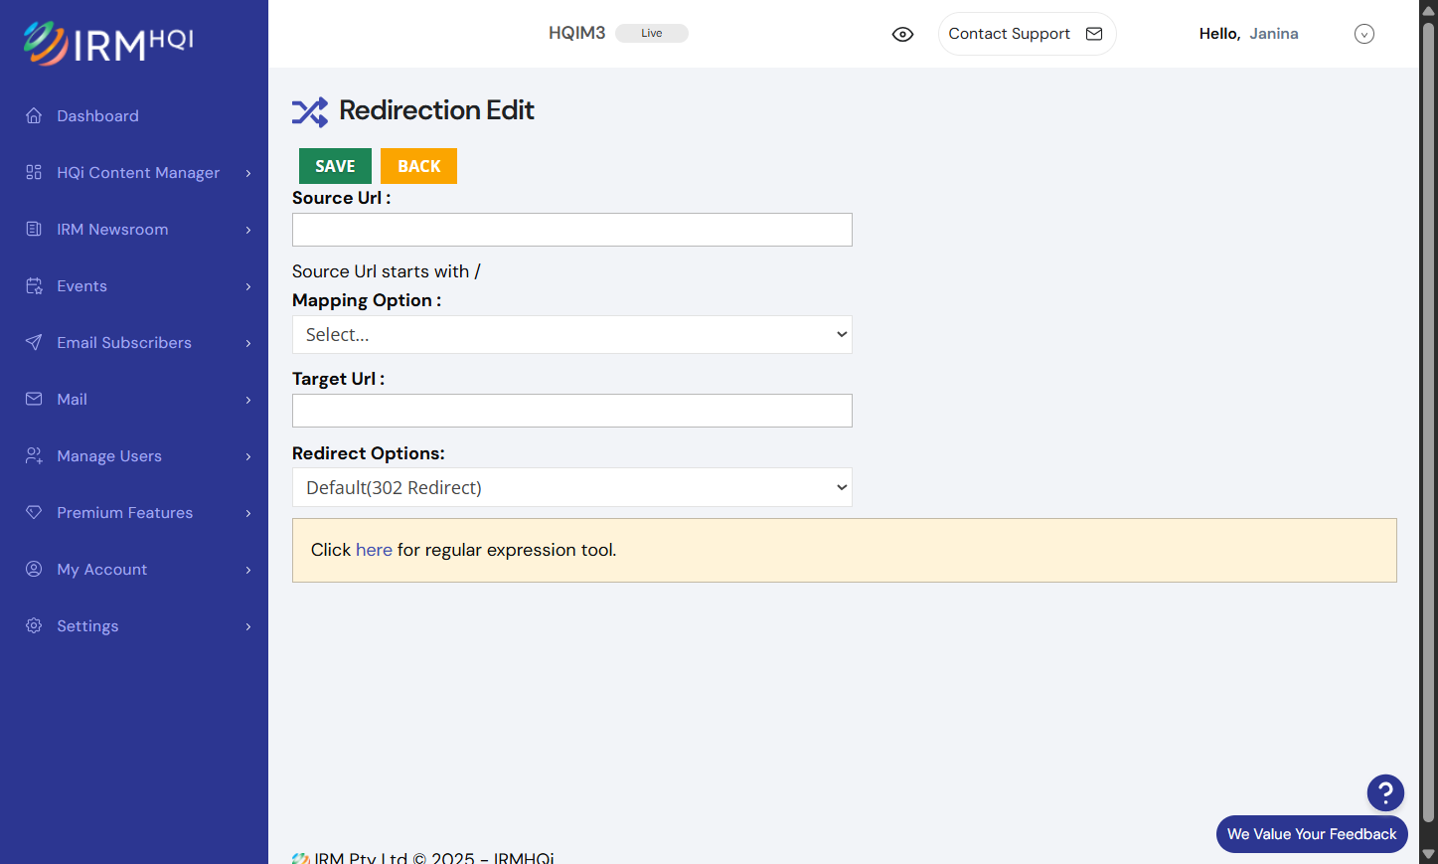Click the Live status badge
Viewport: 1438px width, 864px height.
652,33
